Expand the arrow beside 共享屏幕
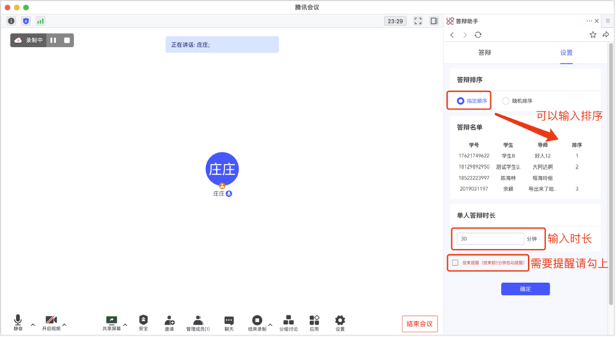Image resolution: width=616 pixels, height=337 pixels. click(125, 325)
